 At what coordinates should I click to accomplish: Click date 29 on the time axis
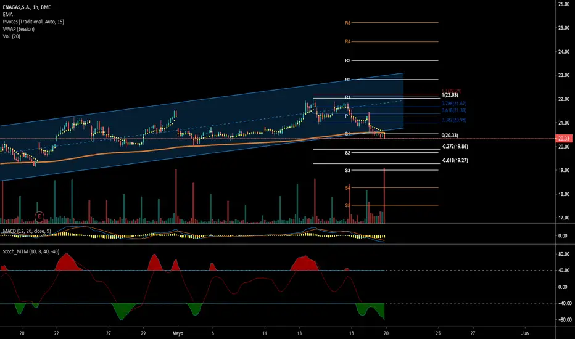[x=143, y=333]
